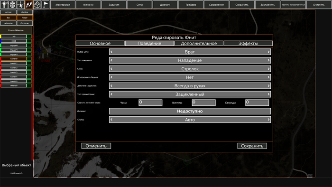Select the 3D cube object tool icon
The width and height of the screenshot is (332, 187).
[37, 4]
